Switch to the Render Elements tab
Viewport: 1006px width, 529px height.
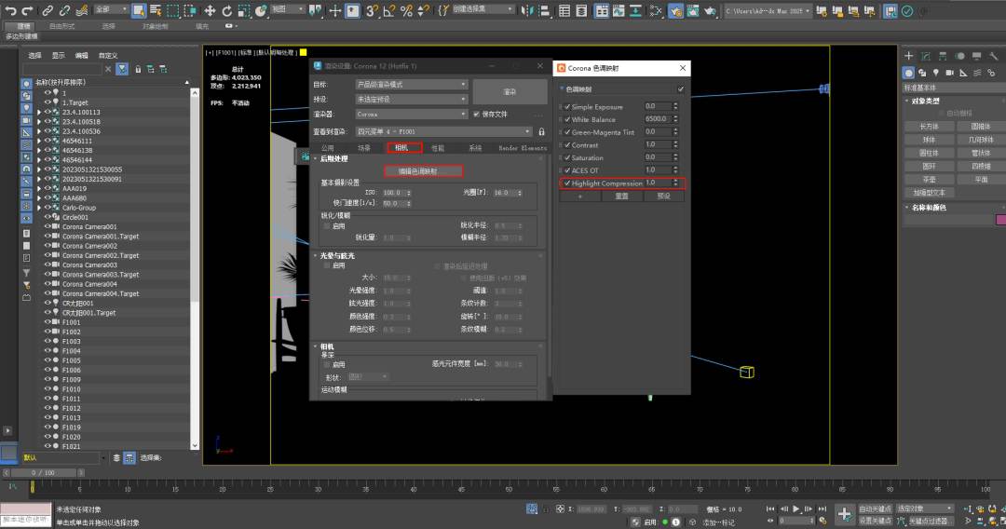tap(523, 148)
